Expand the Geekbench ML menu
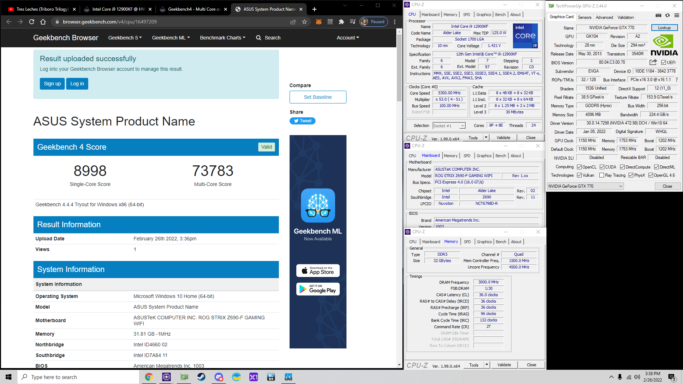 tap(171, 38)
